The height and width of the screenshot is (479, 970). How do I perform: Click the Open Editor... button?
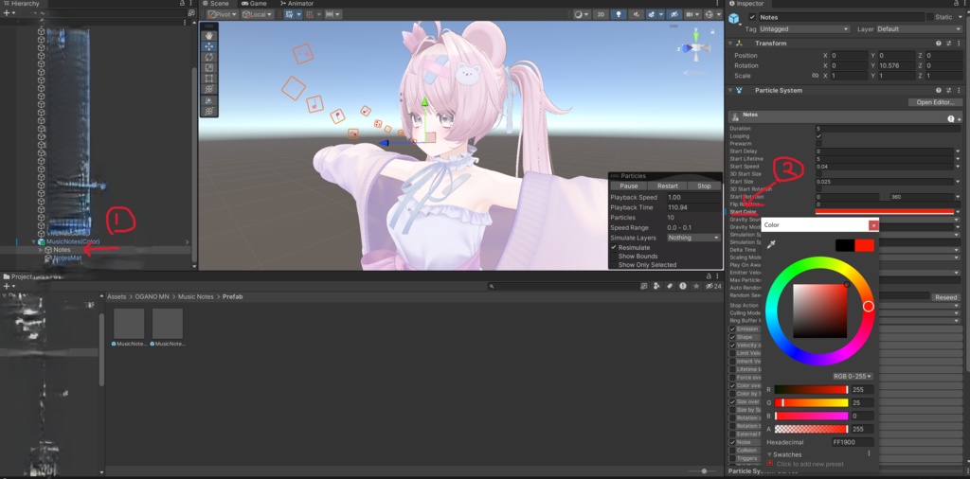[934, 102]
